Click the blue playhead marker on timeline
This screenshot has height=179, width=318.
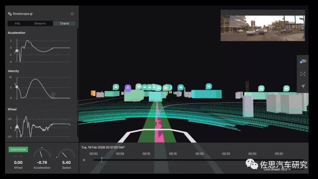102,159
